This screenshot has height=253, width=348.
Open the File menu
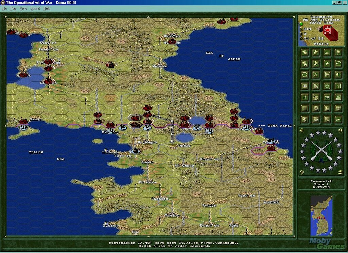coord(4,8)
